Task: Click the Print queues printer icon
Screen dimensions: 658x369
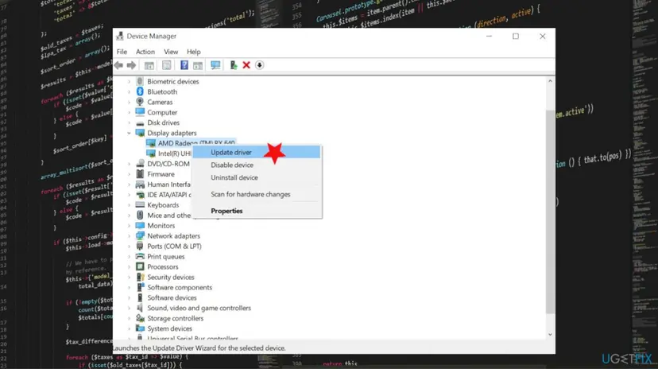Action: point(140,257)
